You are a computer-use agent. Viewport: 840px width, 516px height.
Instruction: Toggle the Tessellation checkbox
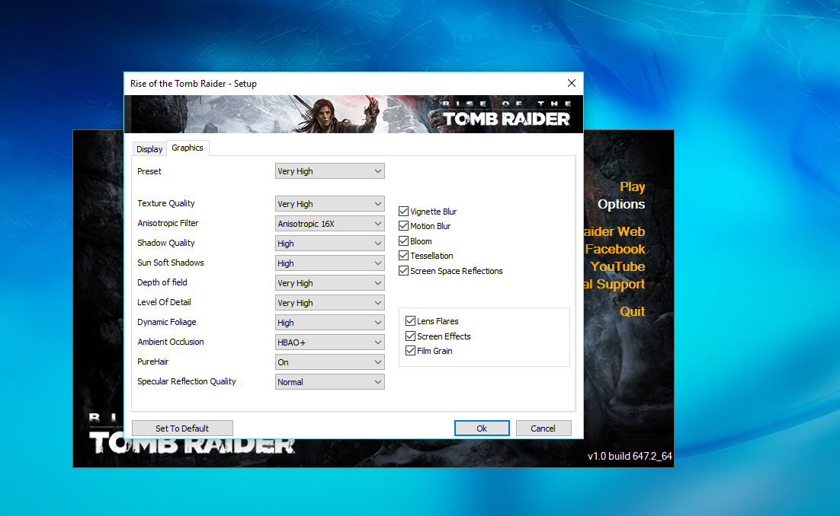coord(404,256)
